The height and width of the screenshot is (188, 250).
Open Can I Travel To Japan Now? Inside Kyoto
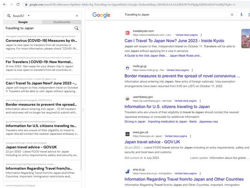(174, 41)
